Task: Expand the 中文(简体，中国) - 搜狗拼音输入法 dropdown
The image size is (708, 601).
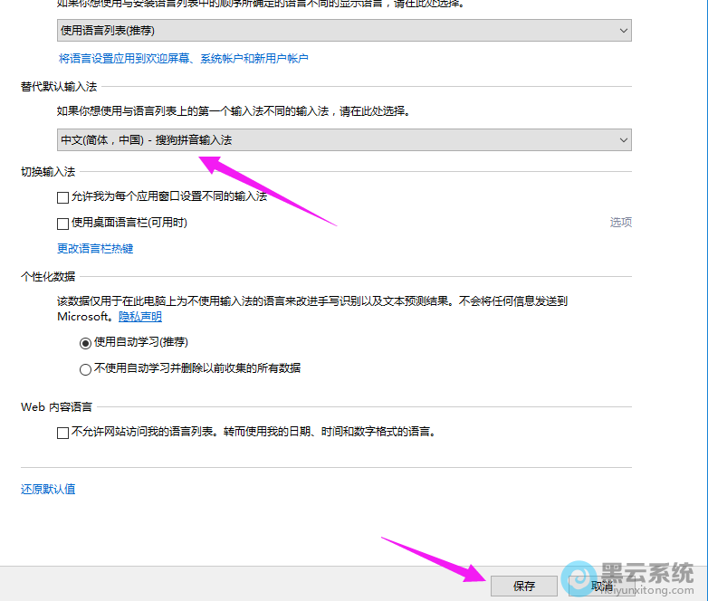Action: (335, 140)
